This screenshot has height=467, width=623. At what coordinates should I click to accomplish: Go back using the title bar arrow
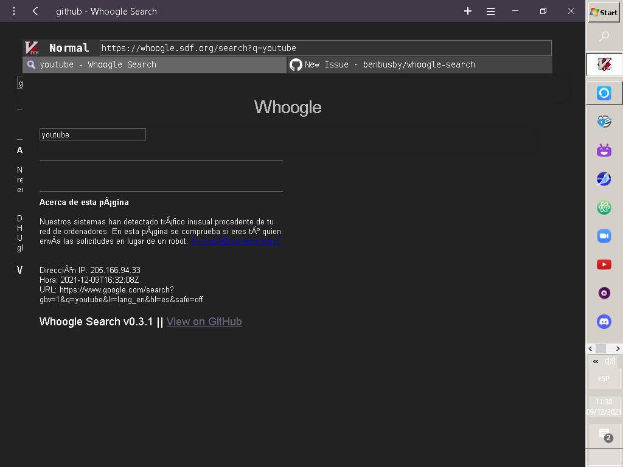click(35, 11)
